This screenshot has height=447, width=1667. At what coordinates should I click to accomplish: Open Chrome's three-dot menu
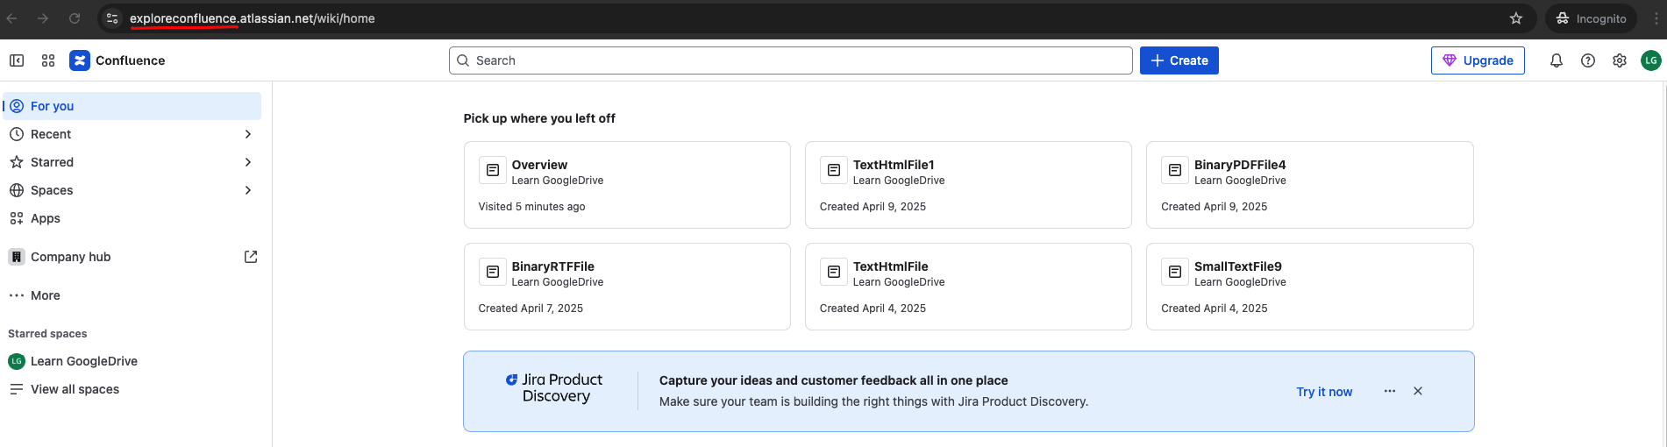[x=1656, y=18]
